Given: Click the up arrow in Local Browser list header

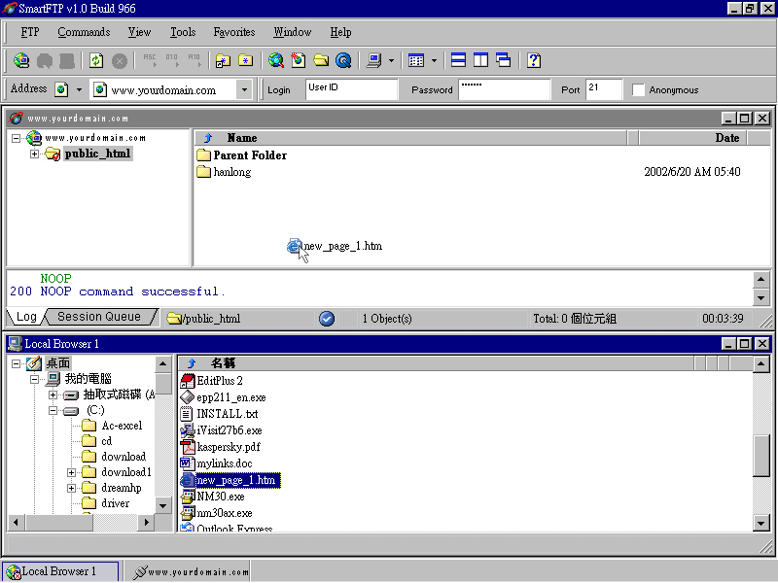Looking at the screenshot, I should click(192, 363).
